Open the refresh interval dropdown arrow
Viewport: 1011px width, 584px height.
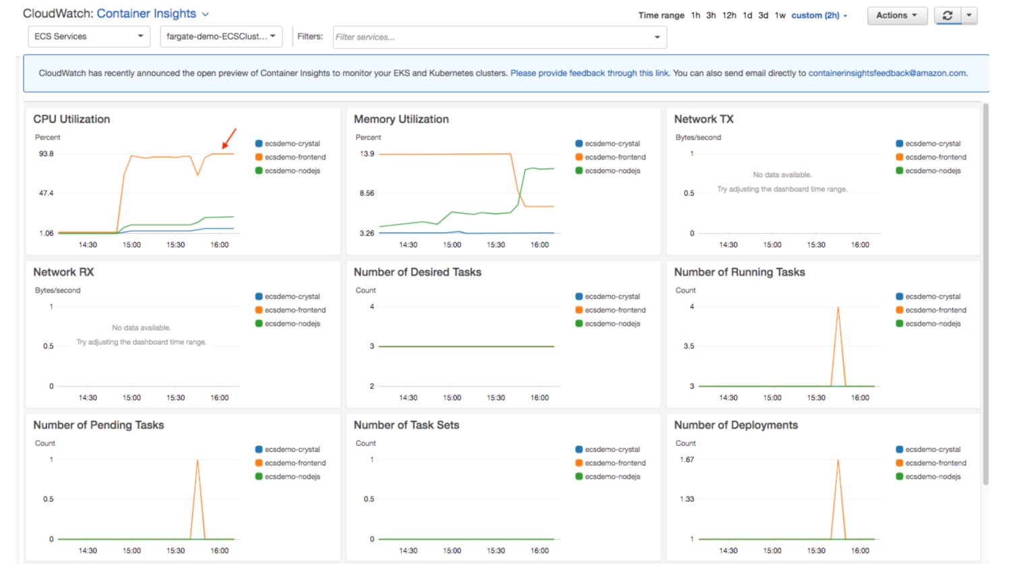[969, 15]
